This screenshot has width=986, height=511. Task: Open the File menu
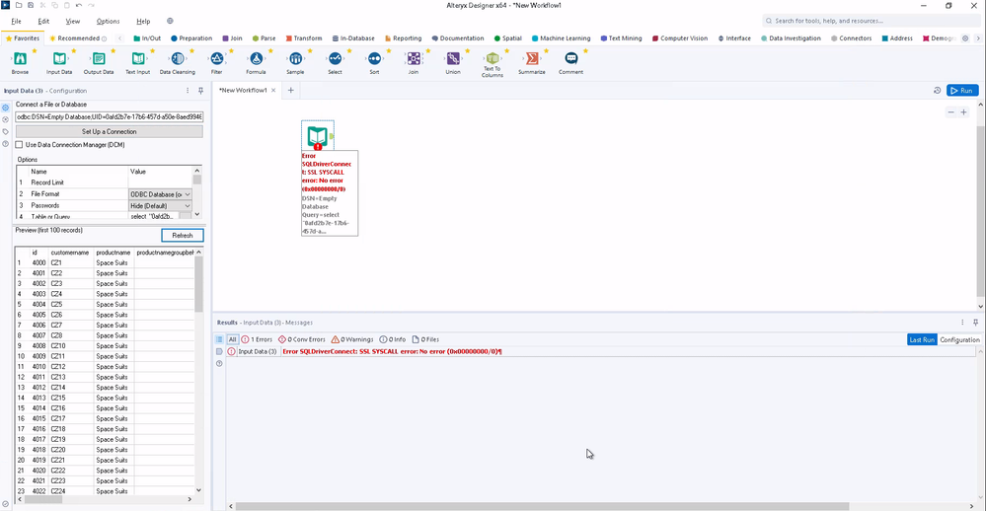(17, 21)
